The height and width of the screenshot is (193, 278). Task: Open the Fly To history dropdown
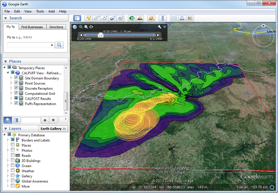click(x=52, y=45)
